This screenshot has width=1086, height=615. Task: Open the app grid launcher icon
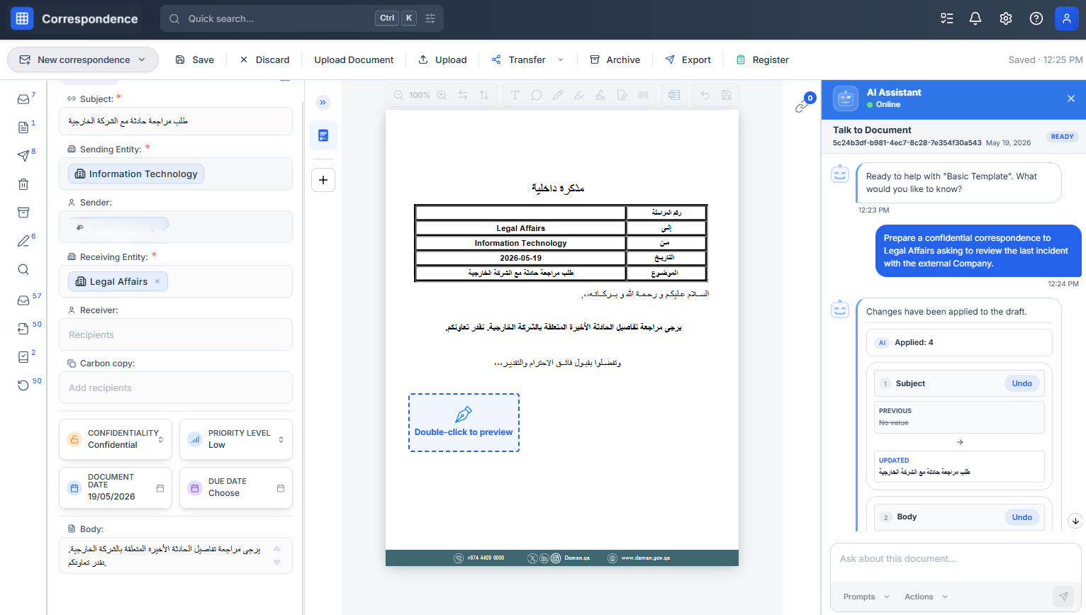point(22,18)
